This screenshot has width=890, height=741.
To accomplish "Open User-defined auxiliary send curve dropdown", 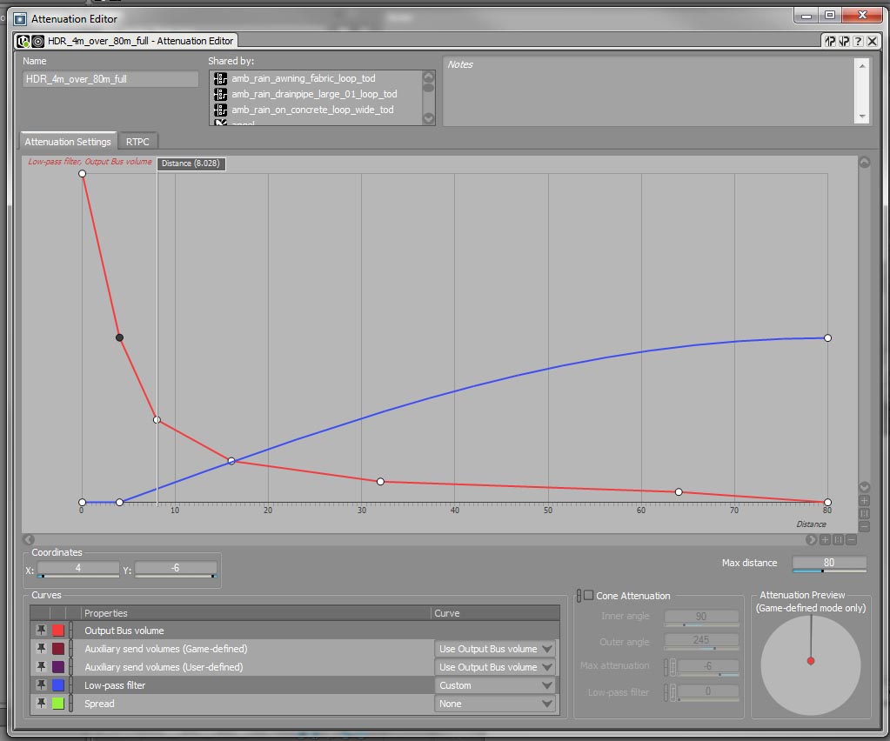I will pyautogui.click(x=495, y=667).
